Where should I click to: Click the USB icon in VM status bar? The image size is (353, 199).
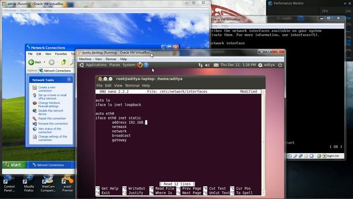tap(295, 156)
